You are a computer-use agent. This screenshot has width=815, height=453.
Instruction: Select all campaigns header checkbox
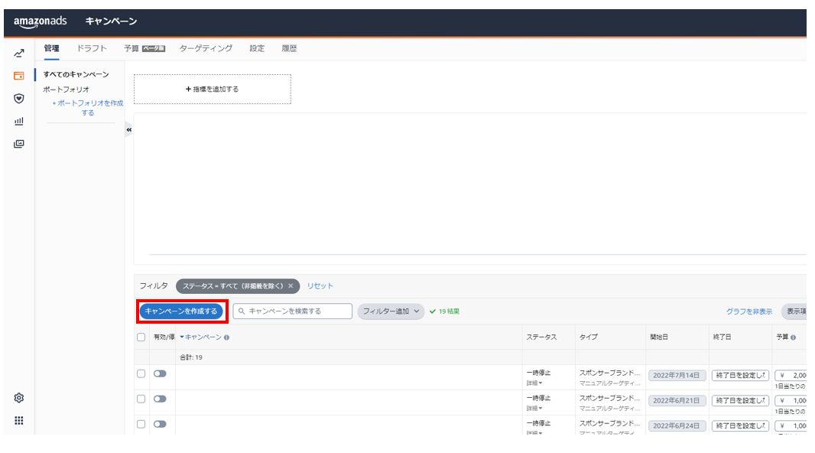141,337
